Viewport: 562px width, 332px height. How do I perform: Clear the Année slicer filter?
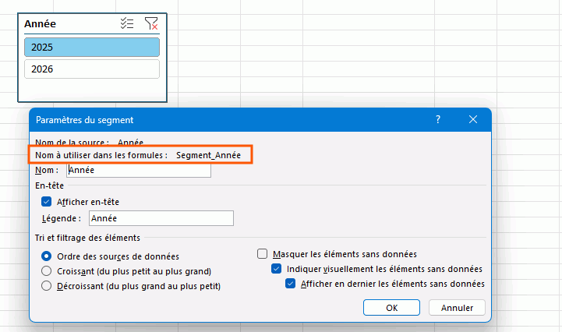[152, 24]
